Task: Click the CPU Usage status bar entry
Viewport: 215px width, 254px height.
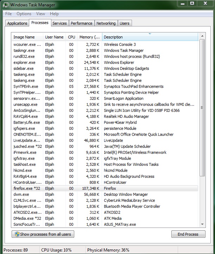Action: [x=56, y=250]
